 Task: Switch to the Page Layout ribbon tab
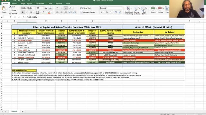click(x=26, y=4)
